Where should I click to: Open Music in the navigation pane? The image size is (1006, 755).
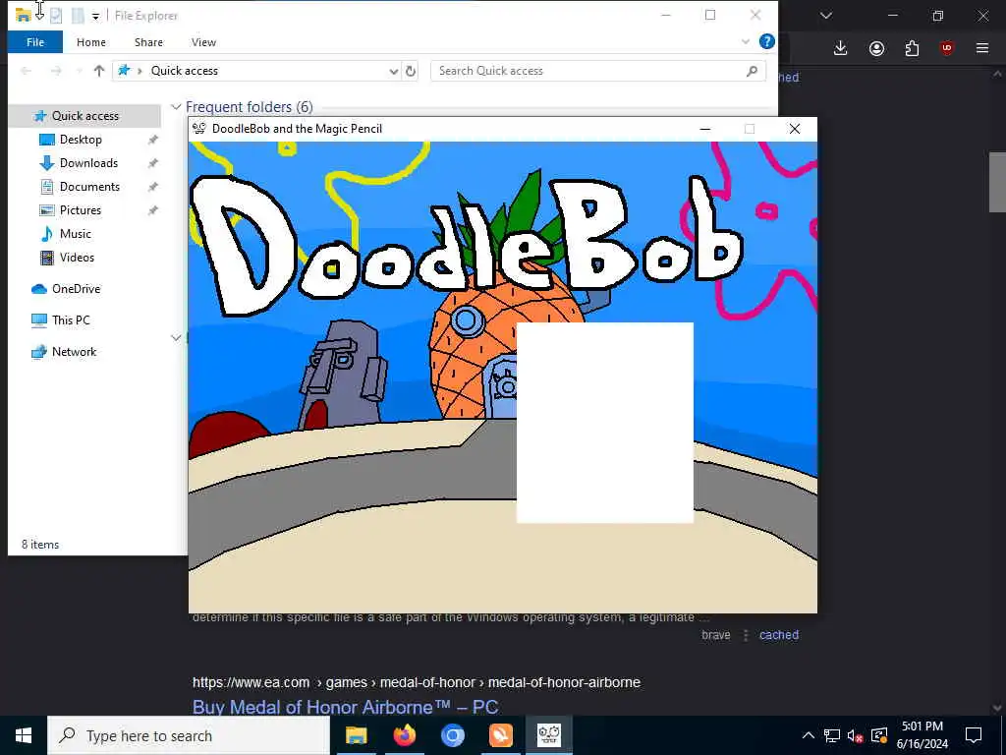click(x=75, y=234)
